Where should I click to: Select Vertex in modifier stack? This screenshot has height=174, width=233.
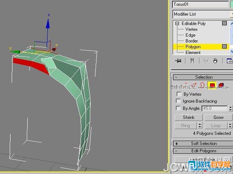191,29
